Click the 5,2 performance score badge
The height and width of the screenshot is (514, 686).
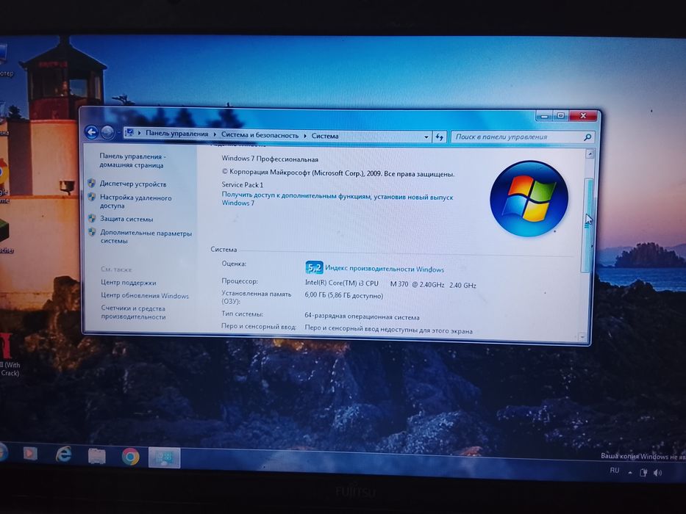314,267
